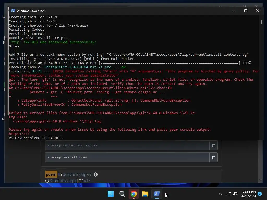Click 'Failed to extract files' error line
This screenshot has height=200, width=267.
click(102, 113)
